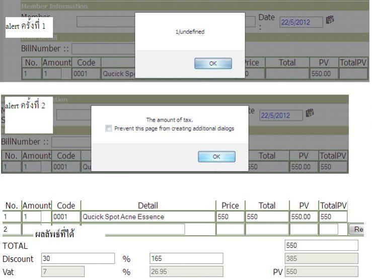Image resolution: width=372 pixels, height=279 pixels.
Task: Click the PV cell 550.00 in the bottom table
Action: [x=304, y=217]
